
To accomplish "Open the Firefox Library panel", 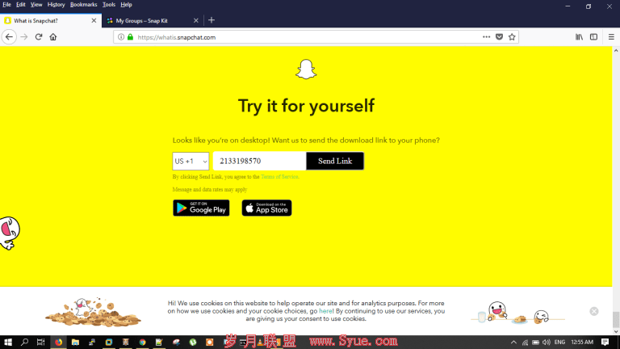I will coord(580,37).
